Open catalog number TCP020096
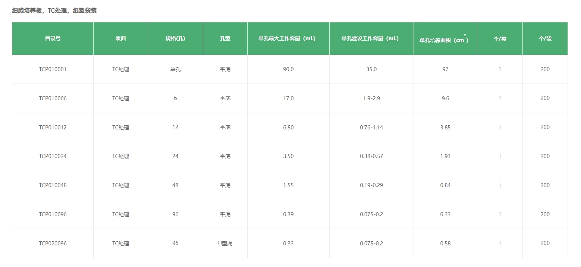 point(53,244)
